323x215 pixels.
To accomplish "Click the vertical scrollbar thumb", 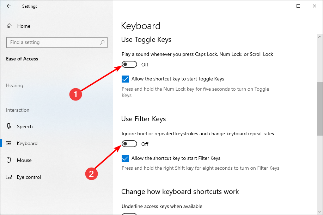I will 320,109.
